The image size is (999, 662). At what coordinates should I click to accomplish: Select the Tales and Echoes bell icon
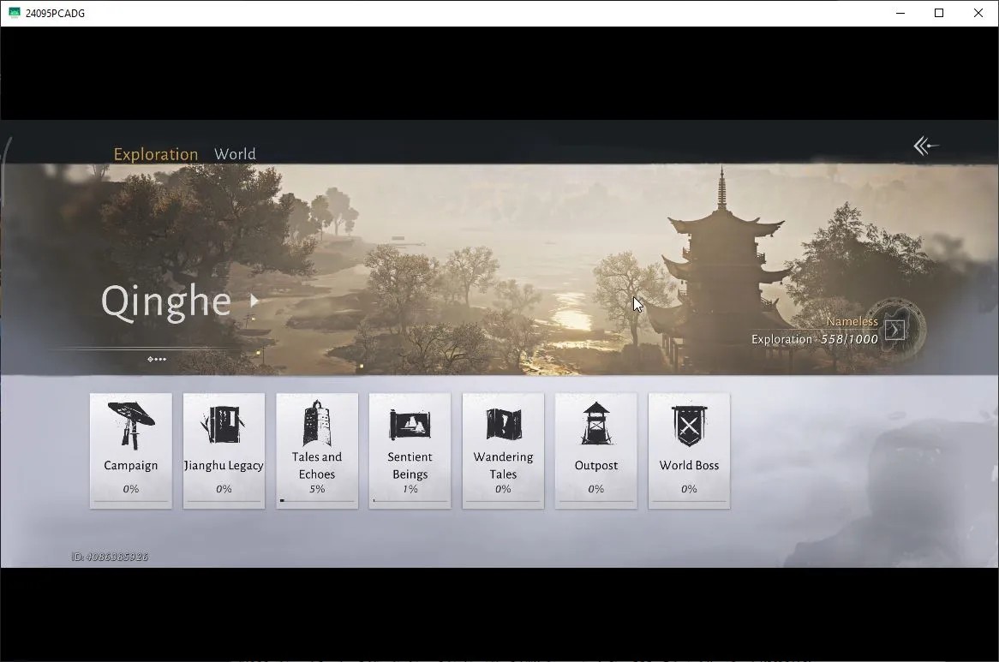317,423
